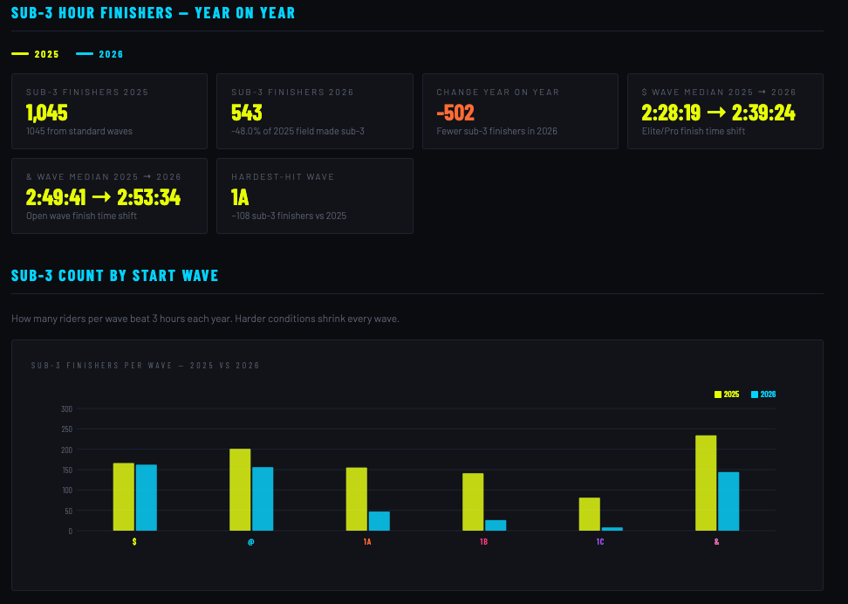Screen dimensions: 848x604
Task: Click the Sub-3 Count By Start Wave heading
Action: pyautogui.click(x=114, y=276)
